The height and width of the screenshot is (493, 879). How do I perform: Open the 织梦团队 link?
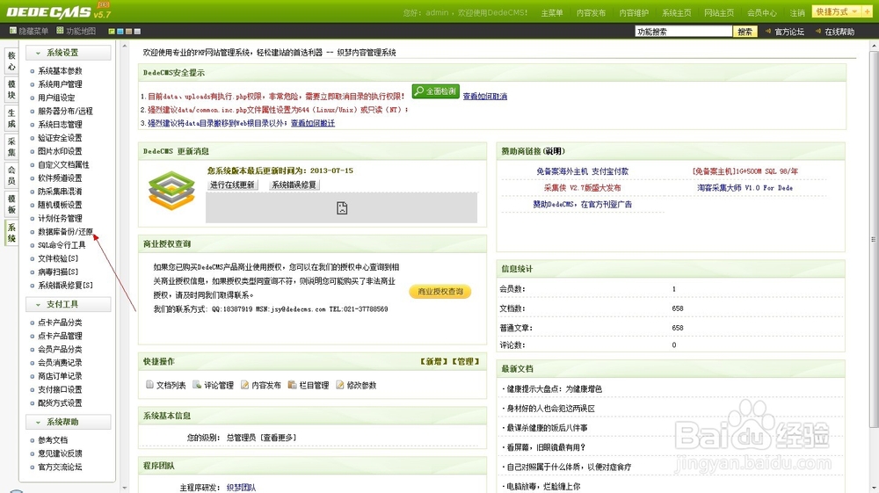pyautogui.click(x=241, y=488)
